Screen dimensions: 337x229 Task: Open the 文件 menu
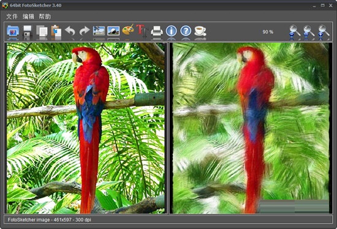(x=12, y=17)
